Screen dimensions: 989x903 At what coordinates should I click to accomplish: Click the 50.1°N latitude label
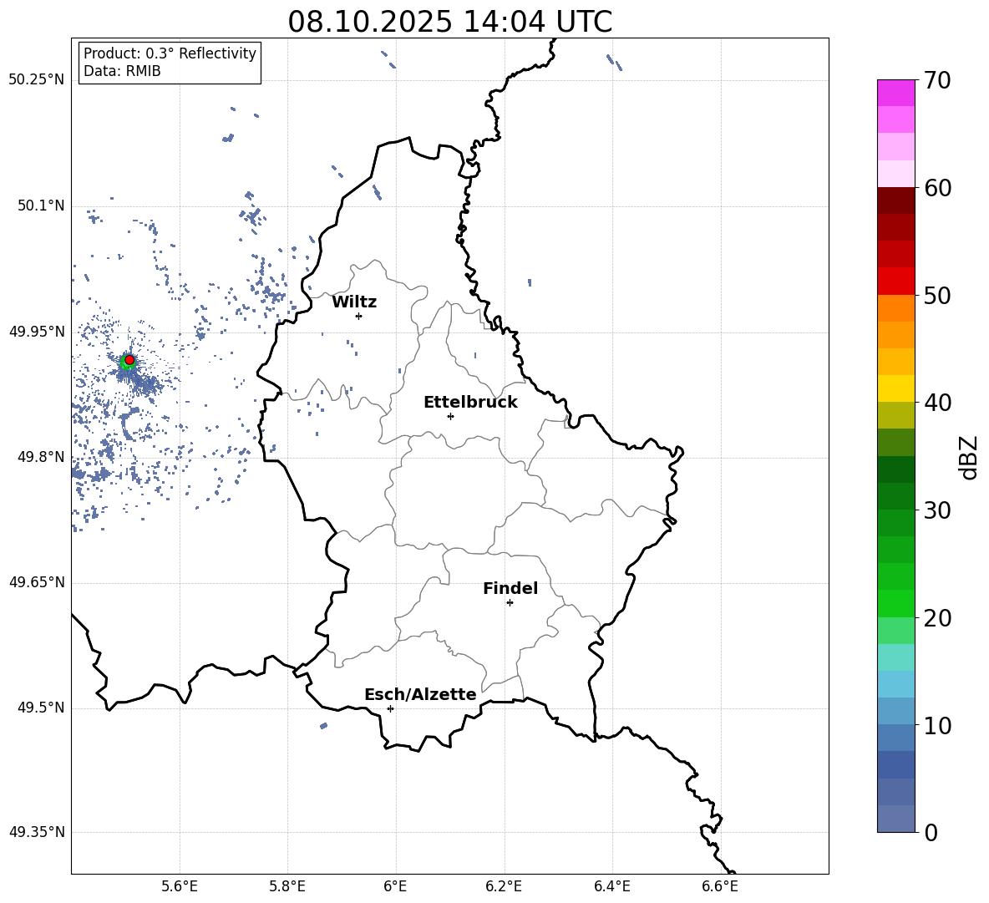point(41,206)
